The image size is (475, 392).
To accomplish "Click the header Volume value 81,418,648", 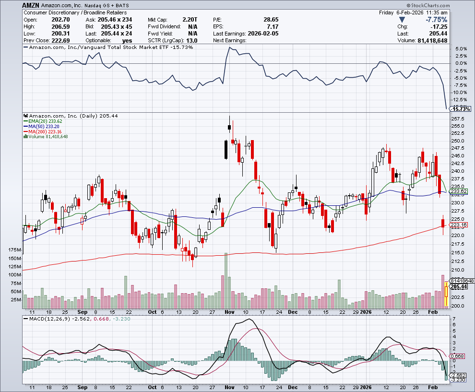I will [432, 41].
